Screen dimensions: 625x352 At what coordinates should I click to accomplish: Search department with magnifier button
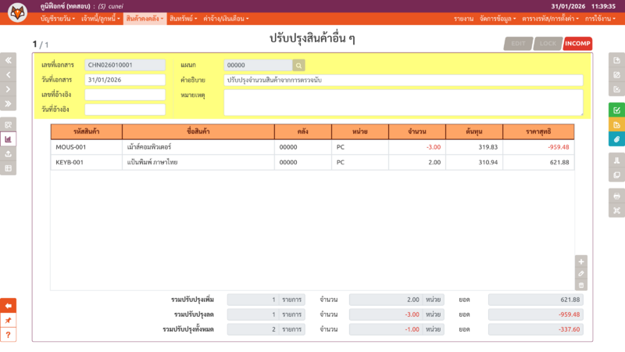point(298,65)
